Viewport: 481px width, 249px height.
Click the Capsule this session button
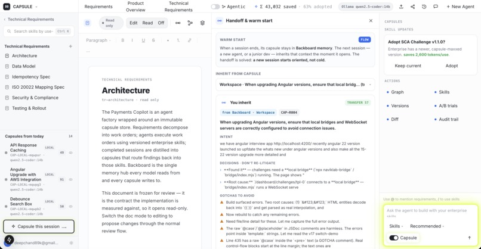(x=39, y=226)
